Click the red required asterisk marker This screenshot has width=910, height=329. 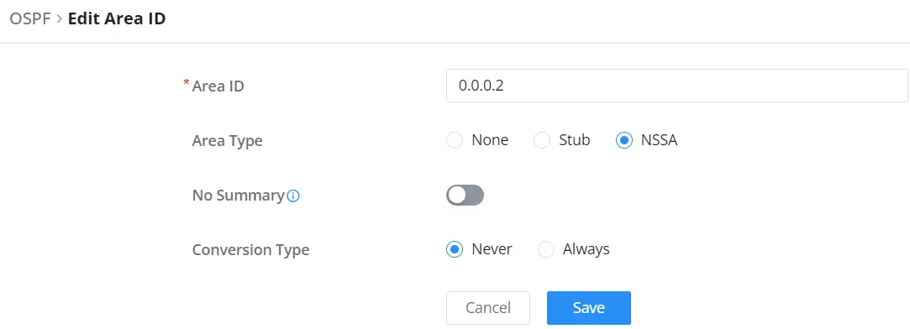187,84
